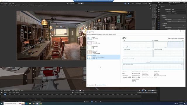The width and height of the screenshot is (187, 105).
Task: Select Ethernet in the performance list
Action: (x=103, y=52)
